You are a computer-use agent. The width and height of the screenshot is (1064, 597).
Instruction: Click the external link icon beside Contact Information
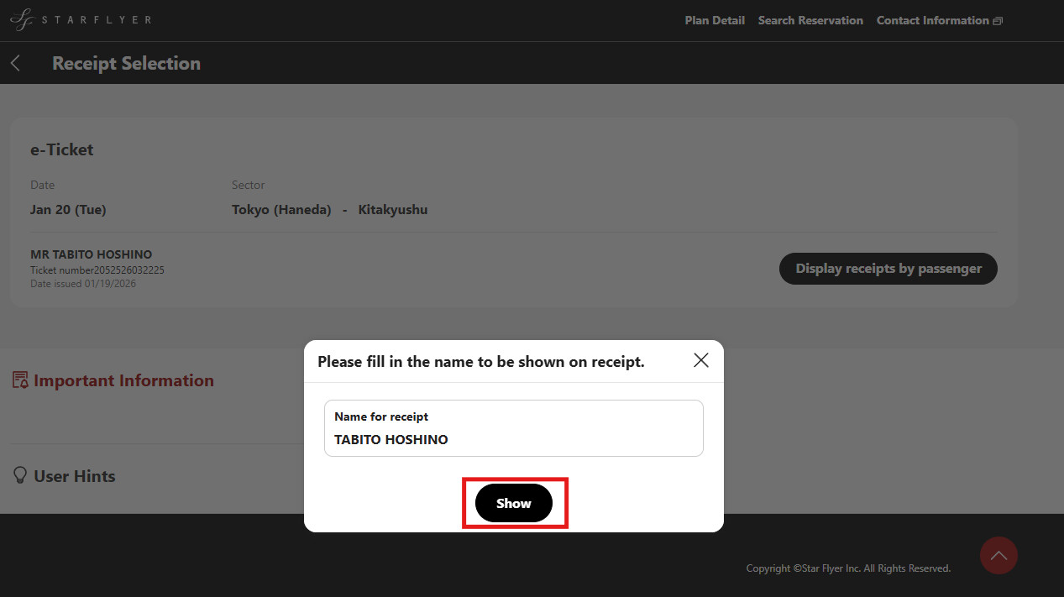pos(998,21)
